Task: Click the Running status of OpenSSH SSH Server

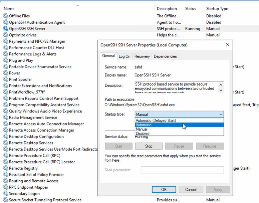Action: click(x=193, y=29)
